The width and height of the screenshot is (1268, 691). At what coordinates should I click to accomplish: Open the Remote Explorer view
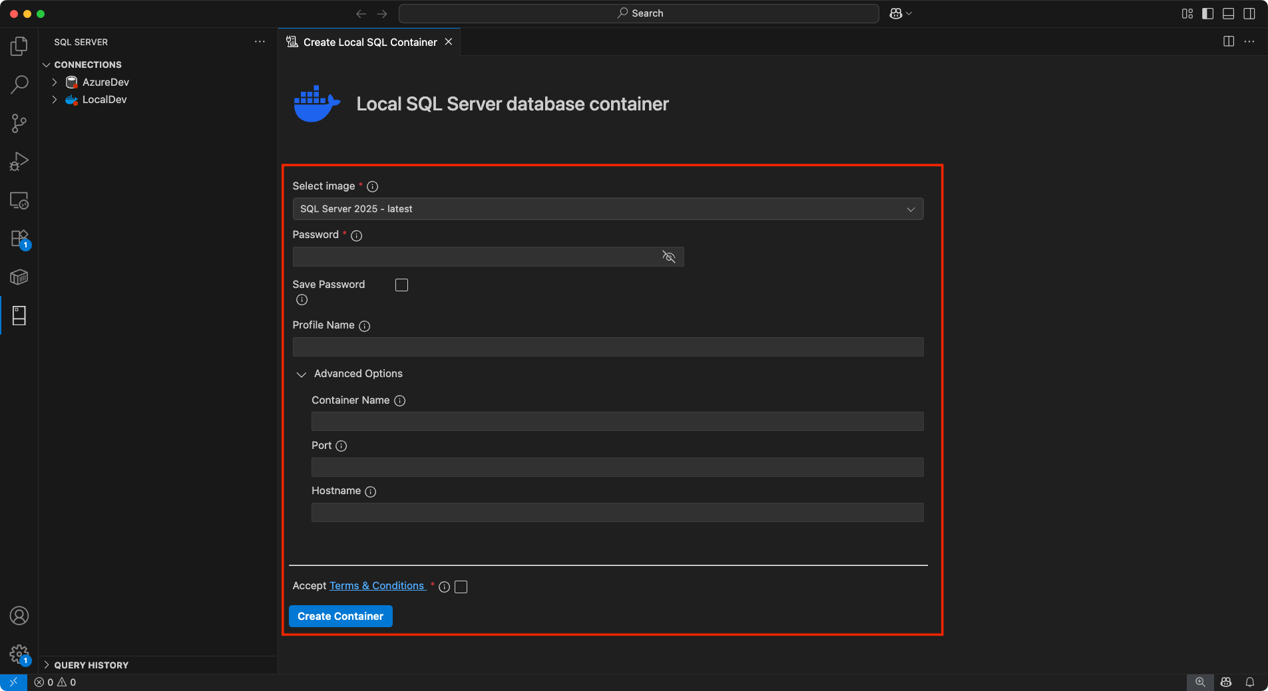[x=19, y=200]
